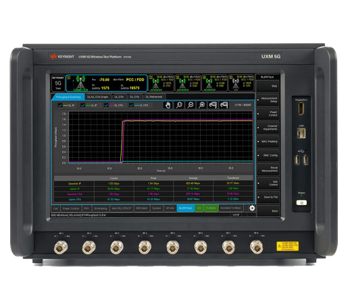Select the connected PCC/FDD cell tower
Image resolution: width=352 pixels, height=301 pixels.
(80, 83)
